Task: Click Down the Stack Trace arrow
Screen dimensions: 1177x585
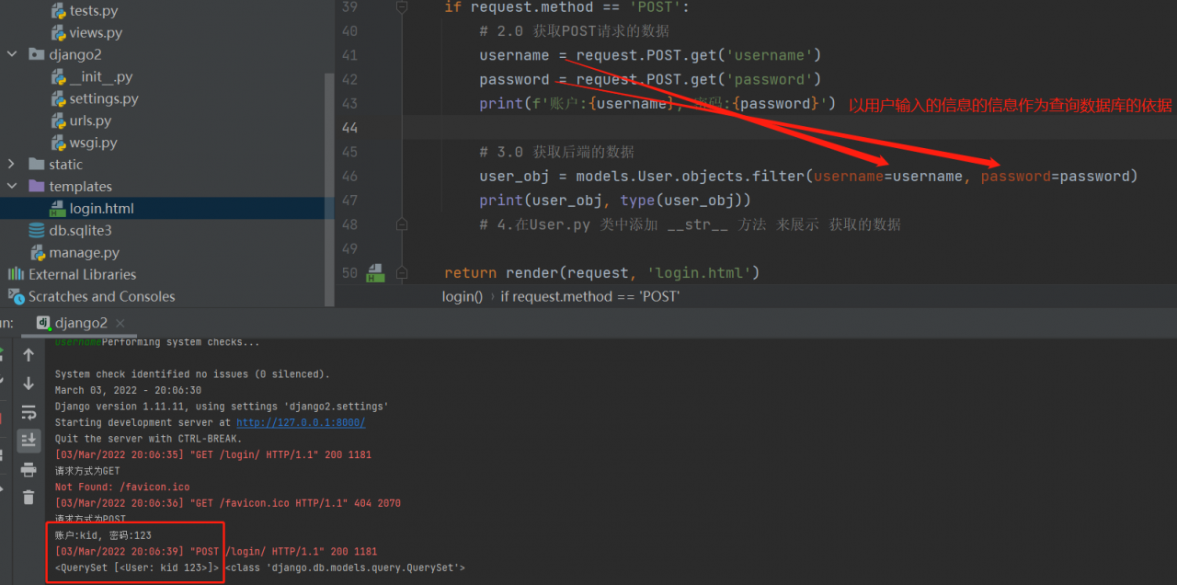Action: coord(29,383)
